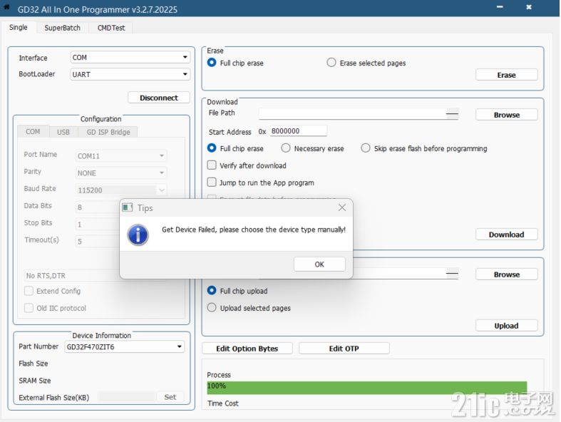This screenshot has width=561, height=422.
Task: Click the Data Bits field
Action: 98,207
